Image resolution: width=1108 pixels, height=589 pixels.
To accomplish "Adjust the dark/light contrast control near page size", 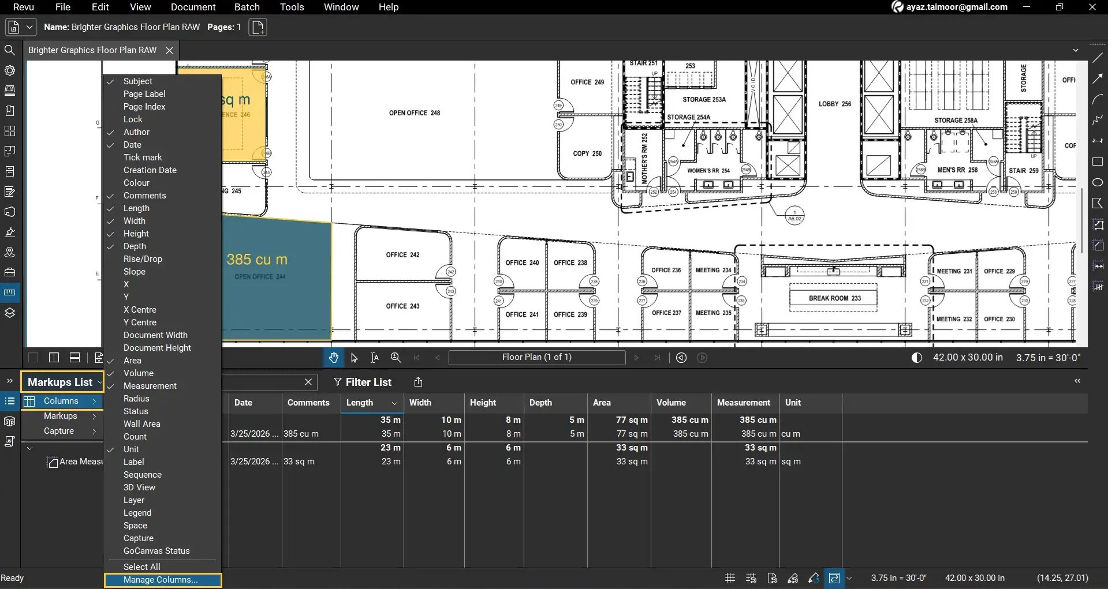I will [x=917, y=357].
